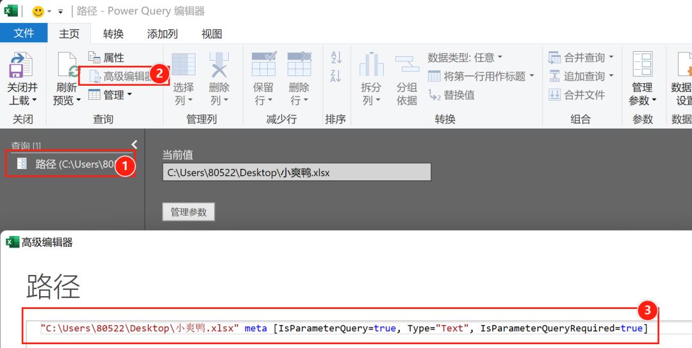Sort ascending with the A-Z icon
The height and width of the screenshot is (348, 692).
pyautogui.click(x=336, y=58)
